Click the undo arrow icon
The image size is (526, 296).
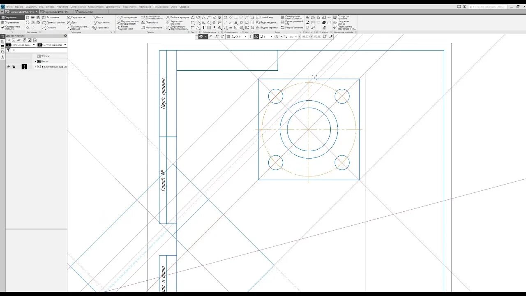point(28,28)
